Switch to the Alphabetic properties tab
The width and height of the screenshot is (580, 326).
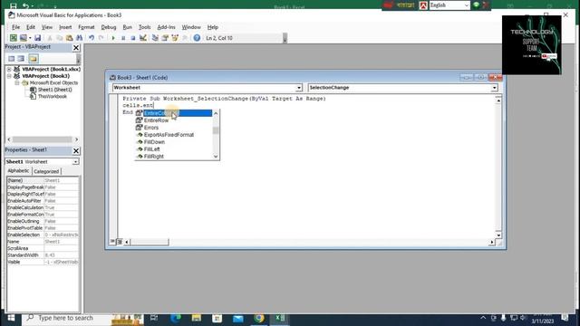tap(18, 171)
